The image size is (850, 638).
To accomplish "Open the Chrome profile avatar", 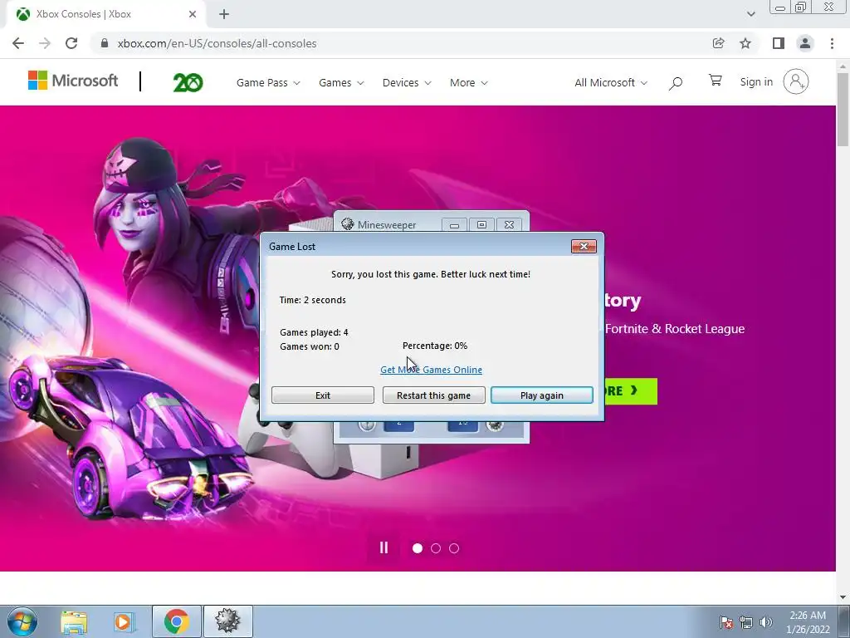I will [805, 43].
